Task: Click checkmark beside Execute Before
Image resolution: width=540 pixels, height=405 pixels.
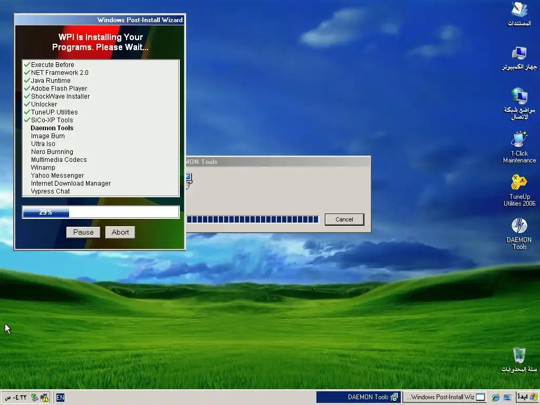Action: (x=27, y=64)
